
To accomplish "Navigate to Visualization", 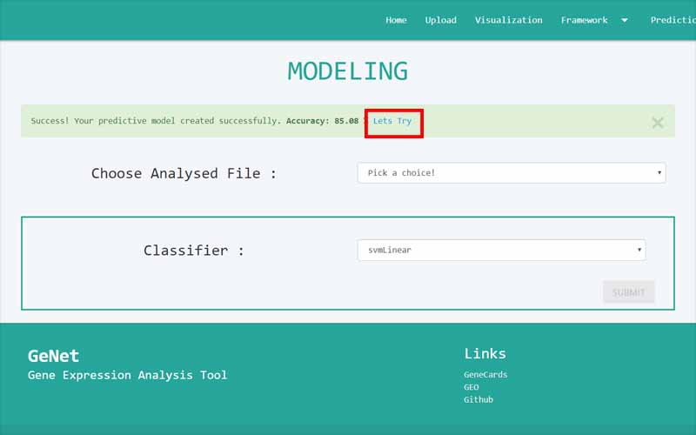I will pyautogui.click(x=508, y=20).
